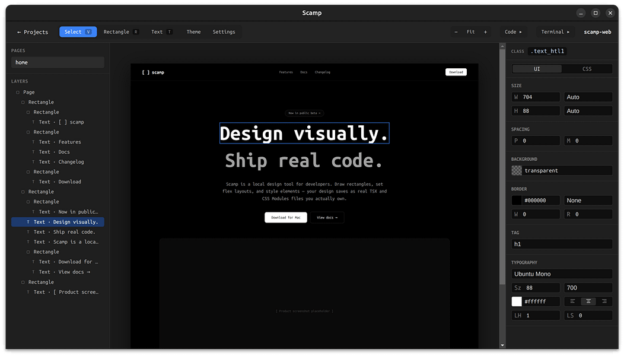The width and height of the screenshot is (624, 356).
Task: Select the Text · Download for layer
Action: point(58,262)
